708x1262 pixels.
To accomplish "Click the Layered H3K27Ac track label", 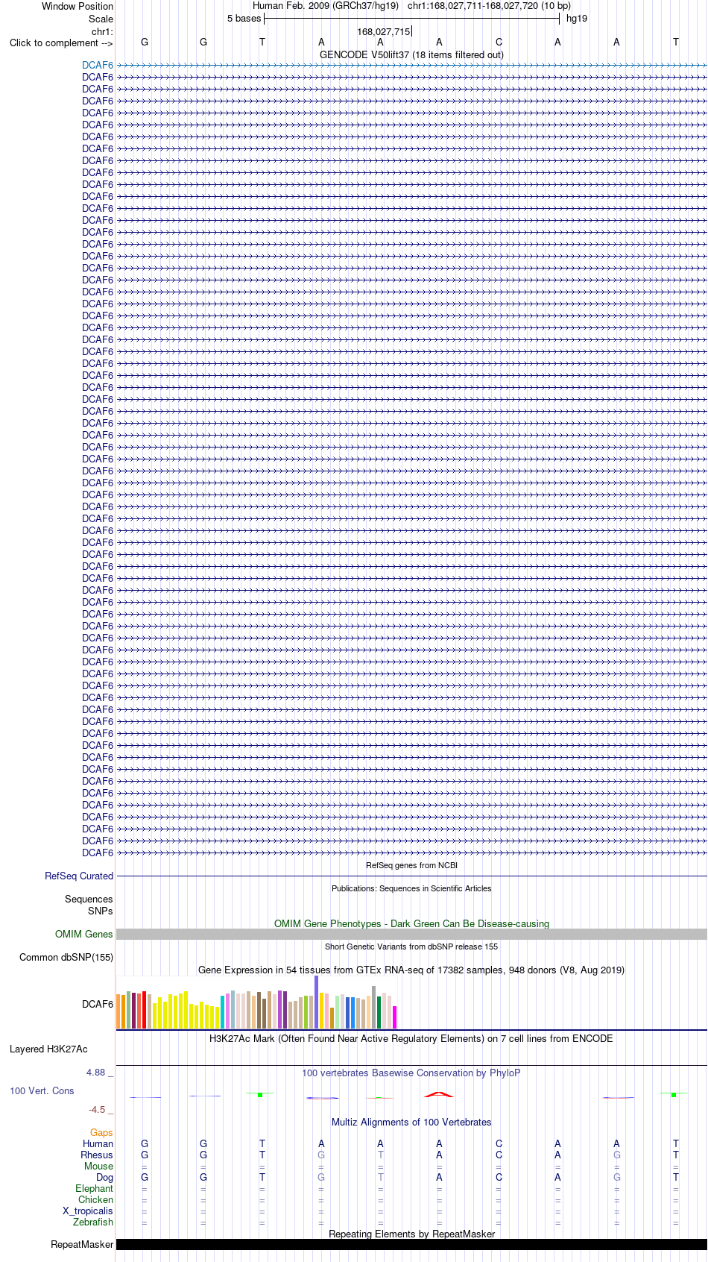I will (x=48, y=1049).
